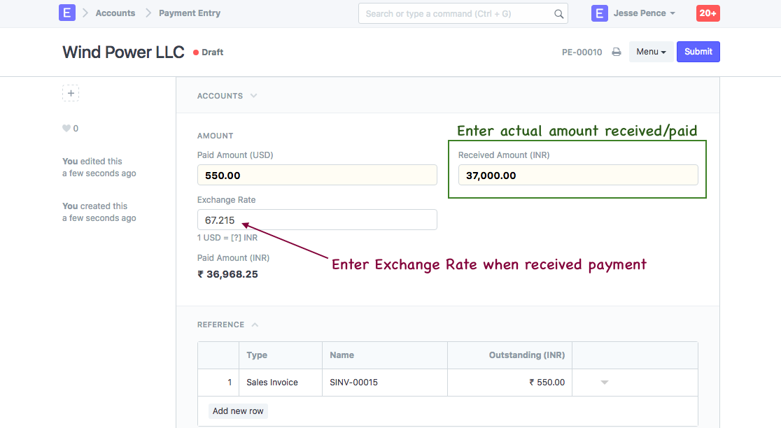
Task: Click the Received Amount (INR) field
Action: pyautogui.click(x=578, y=176)
